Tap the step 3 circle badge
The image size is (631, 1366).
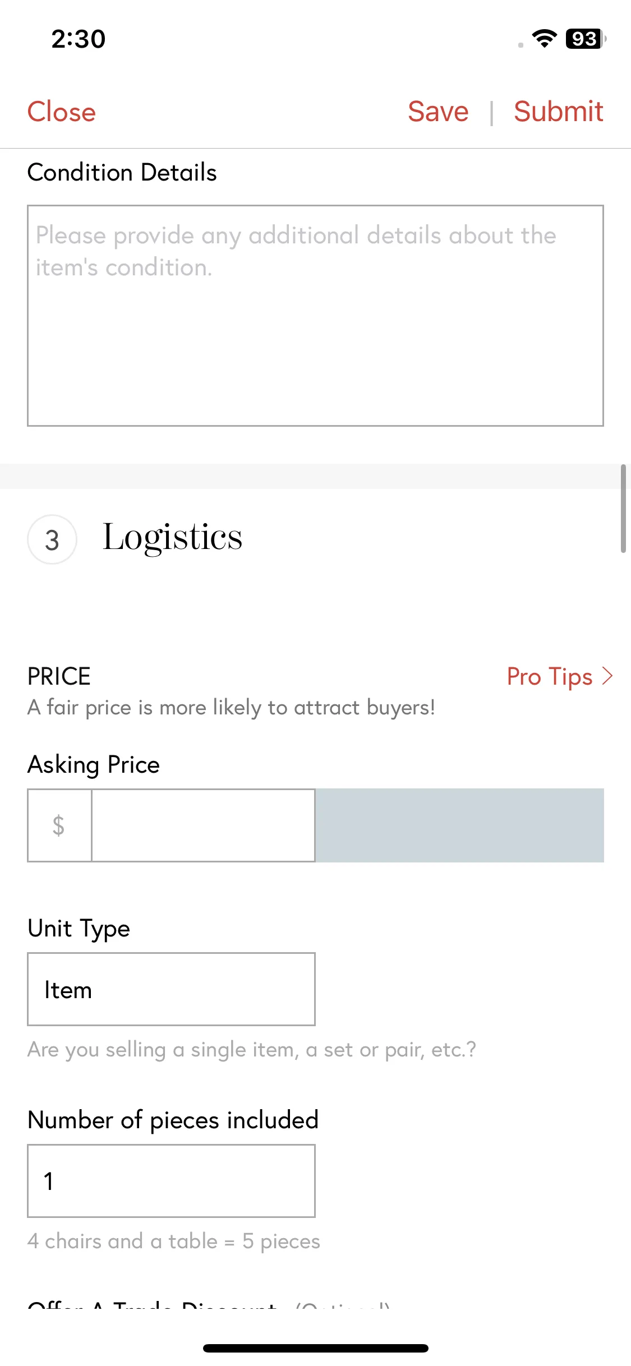pos(52,539)
